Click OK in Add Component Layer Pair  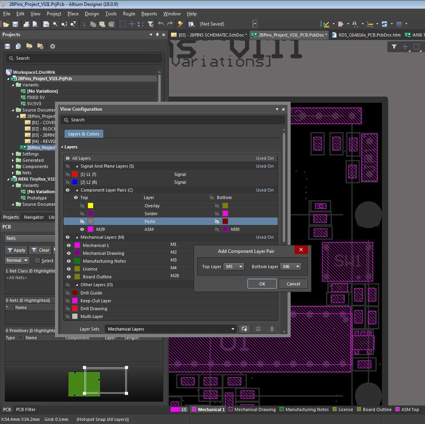click(262, 284)
